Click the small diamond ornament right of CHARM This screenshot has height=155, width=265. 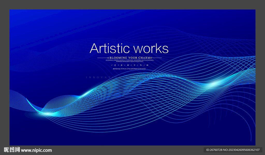click(x=151, y=58)
